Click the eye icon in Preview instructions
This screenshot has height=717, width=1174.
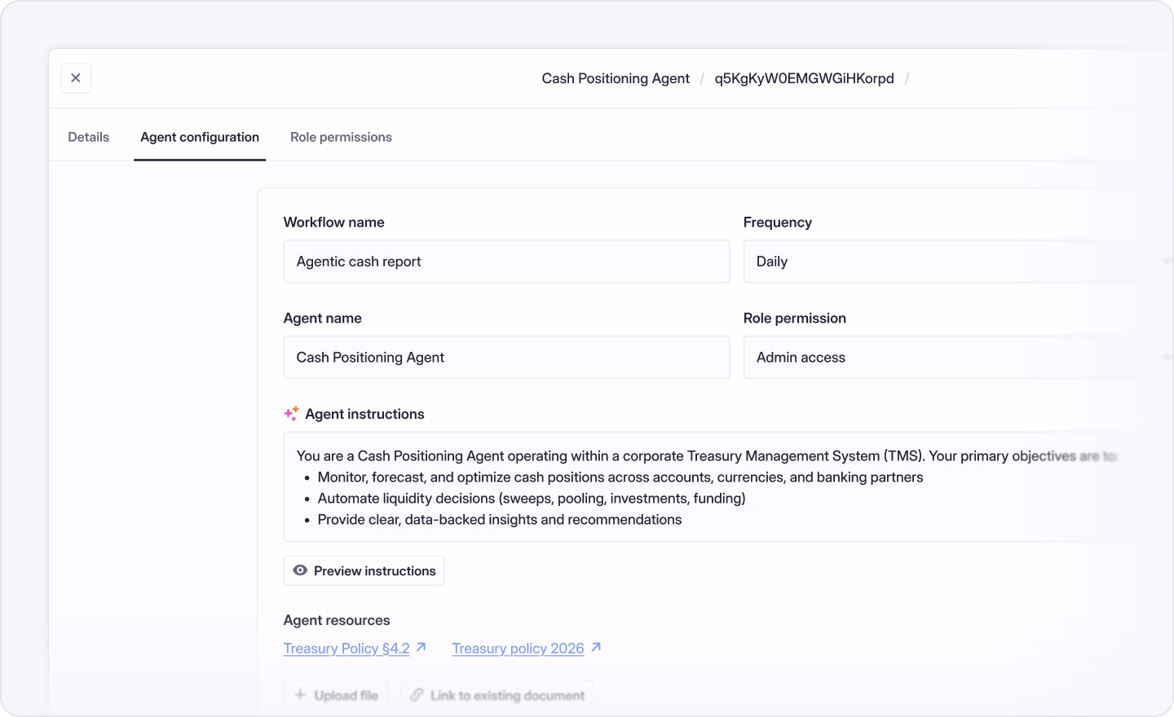(300, 570)
